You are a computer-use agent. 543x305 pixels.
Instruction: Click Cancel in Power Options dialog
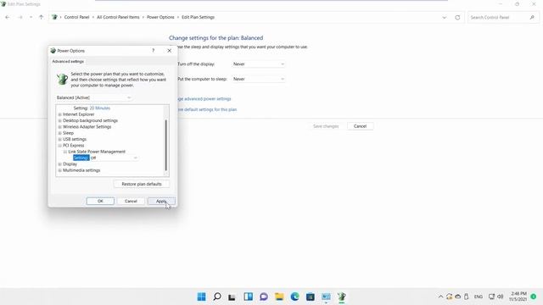coord(131,201)
